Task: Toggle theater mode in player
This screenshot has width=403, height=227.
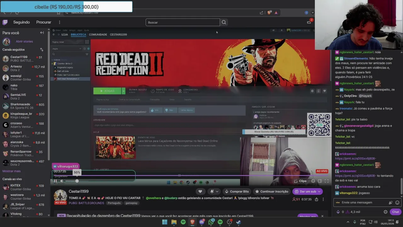Action: pyautogui.click(x=320, y=181)
